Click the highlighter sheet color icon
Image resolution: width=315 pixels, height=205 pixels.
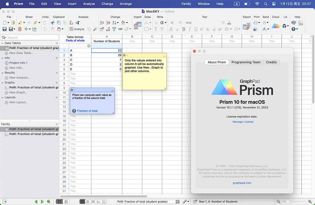(x=20, y=23)
